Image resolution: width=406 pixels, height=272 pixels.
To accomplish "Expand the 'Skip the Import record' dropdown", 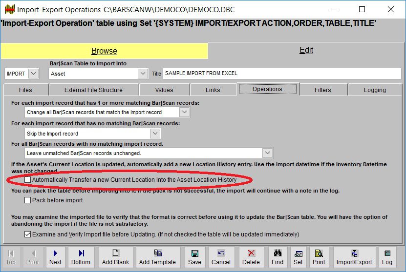I will click(155, 134).
